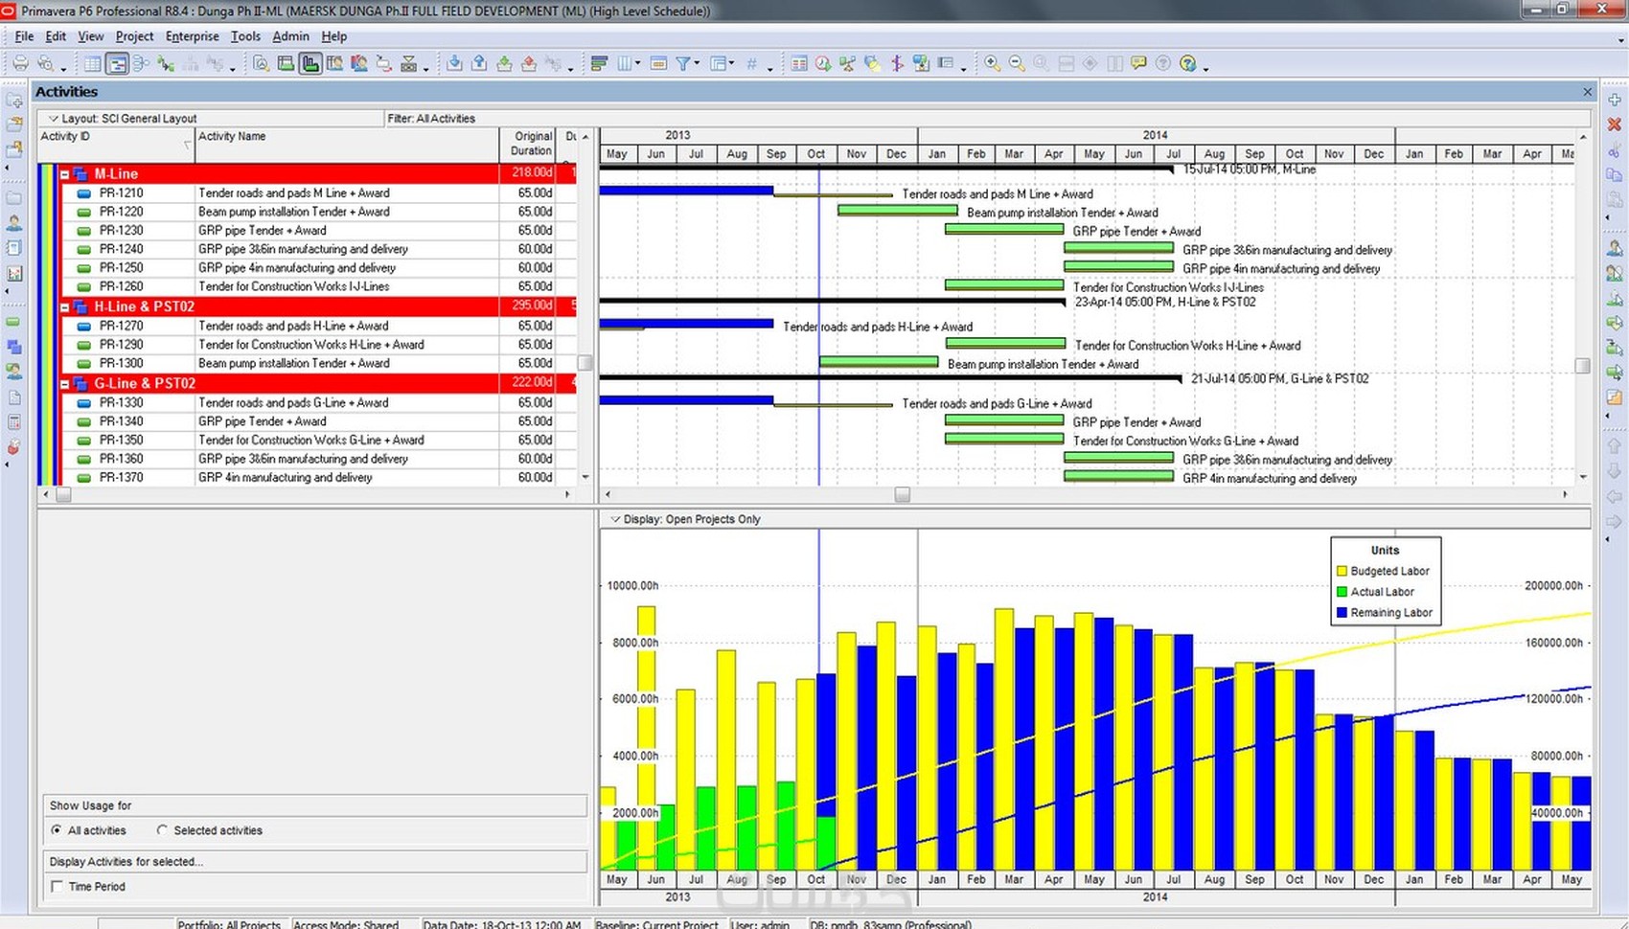1629x929 pixels.
Task: Open the Schedule clock icon
Action: 823,63
